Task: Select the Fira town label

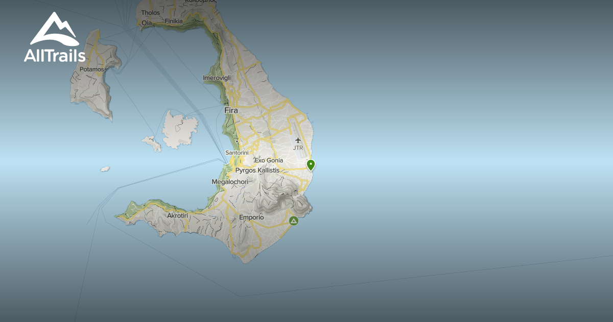Action: pyautogui.click(x=231, y=109)
